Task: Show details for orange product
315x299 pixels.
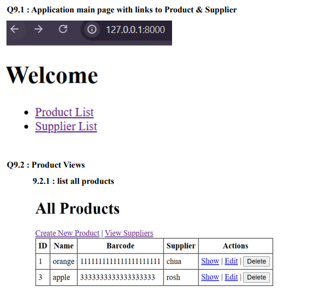Action: [x=210, y=261]
